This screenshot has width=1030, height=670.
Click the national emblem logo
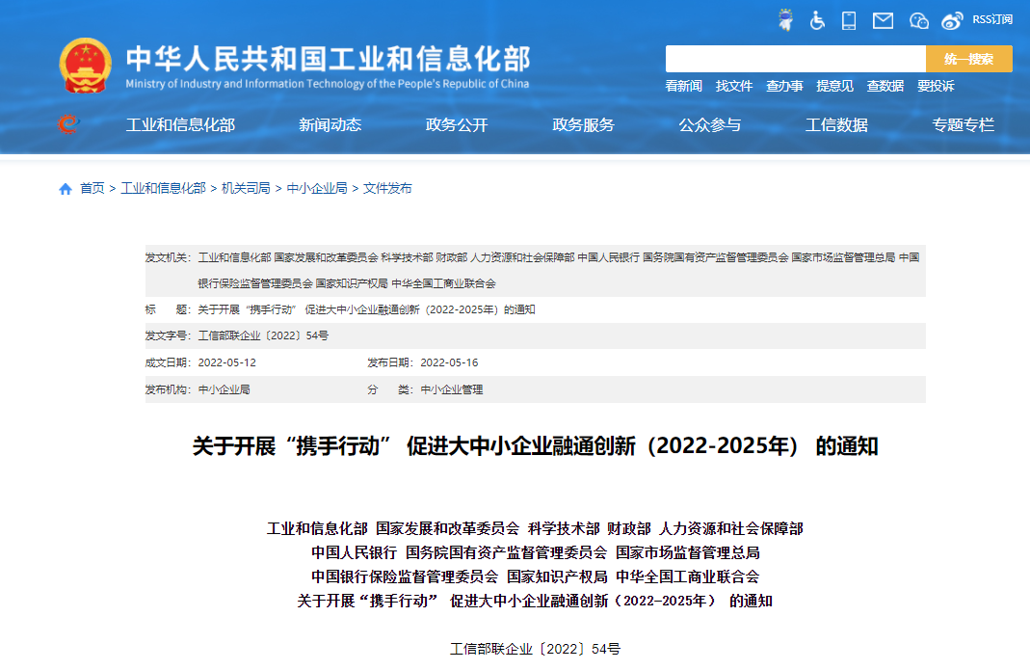point(86,66)
